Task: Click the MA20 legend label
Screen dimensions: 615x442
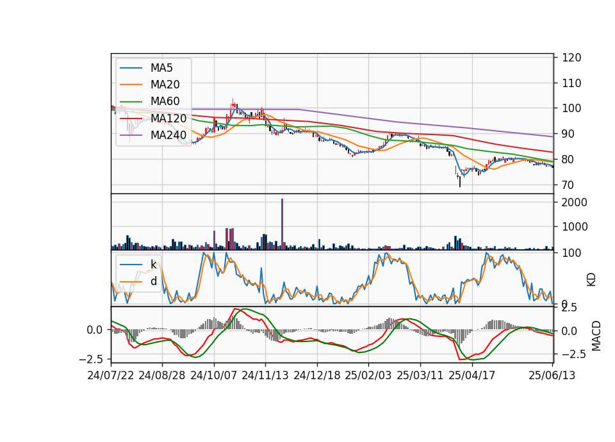Action: pyautogui.click(x=165, y=85)
